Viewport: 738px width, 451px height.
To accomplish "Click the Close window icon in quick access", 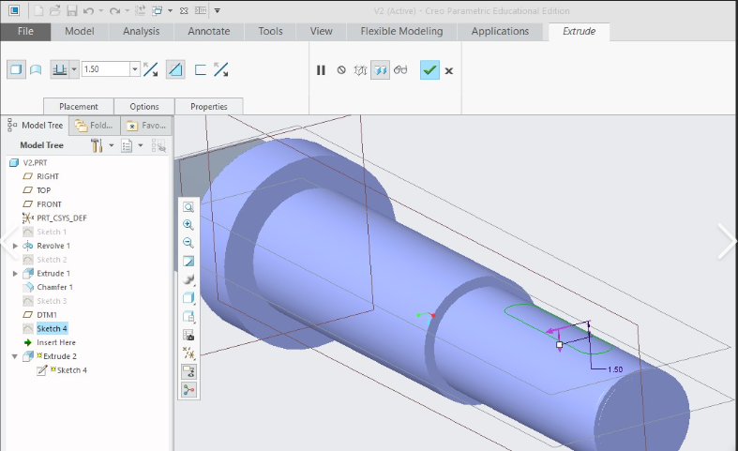I will coord(184,11).
